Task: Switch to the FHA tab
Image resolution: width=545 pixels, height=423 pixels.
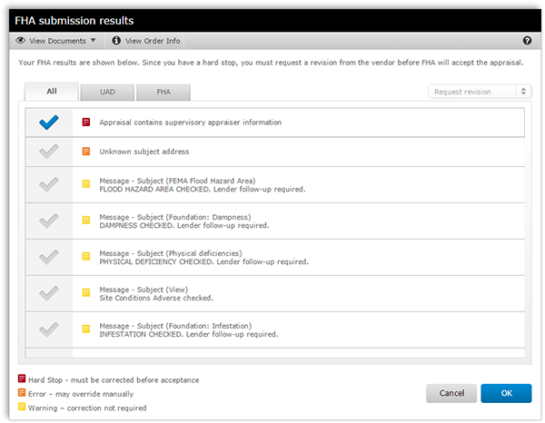Action: (x=163, y=92)
